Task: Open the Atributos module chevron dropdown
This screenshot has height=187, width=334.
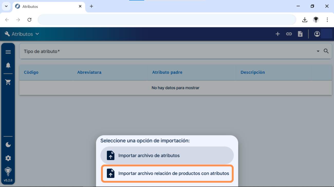Action: click(x=37, y=34)
